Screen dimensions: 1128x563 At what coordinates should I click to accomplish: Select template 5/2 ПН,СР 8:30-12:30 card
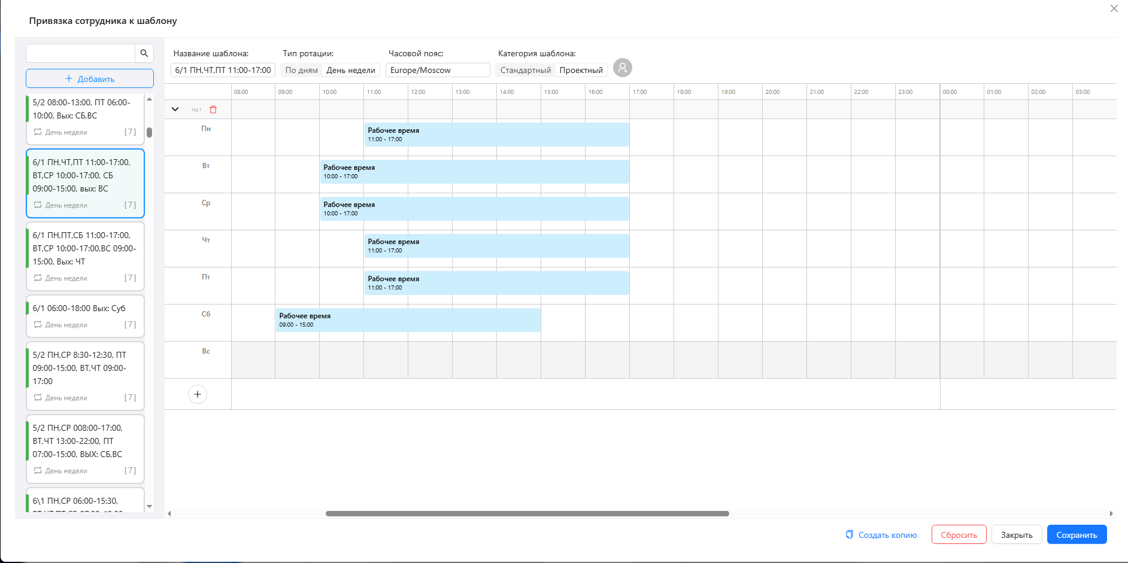tap(86, 376)
